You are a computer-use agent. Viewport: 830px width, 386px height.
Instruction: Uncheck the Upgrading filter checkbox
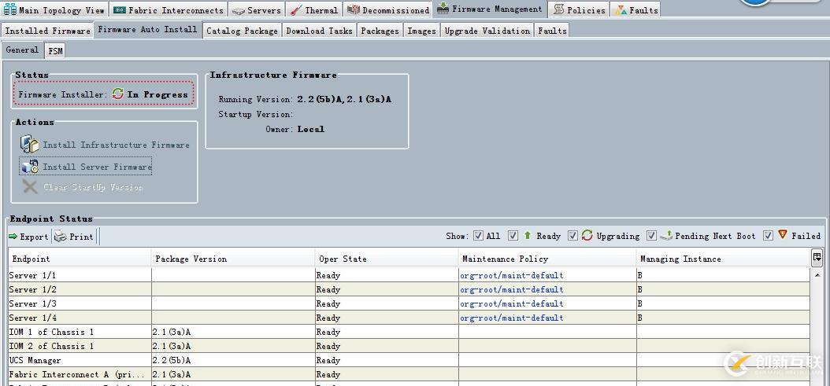coord(572,236)
